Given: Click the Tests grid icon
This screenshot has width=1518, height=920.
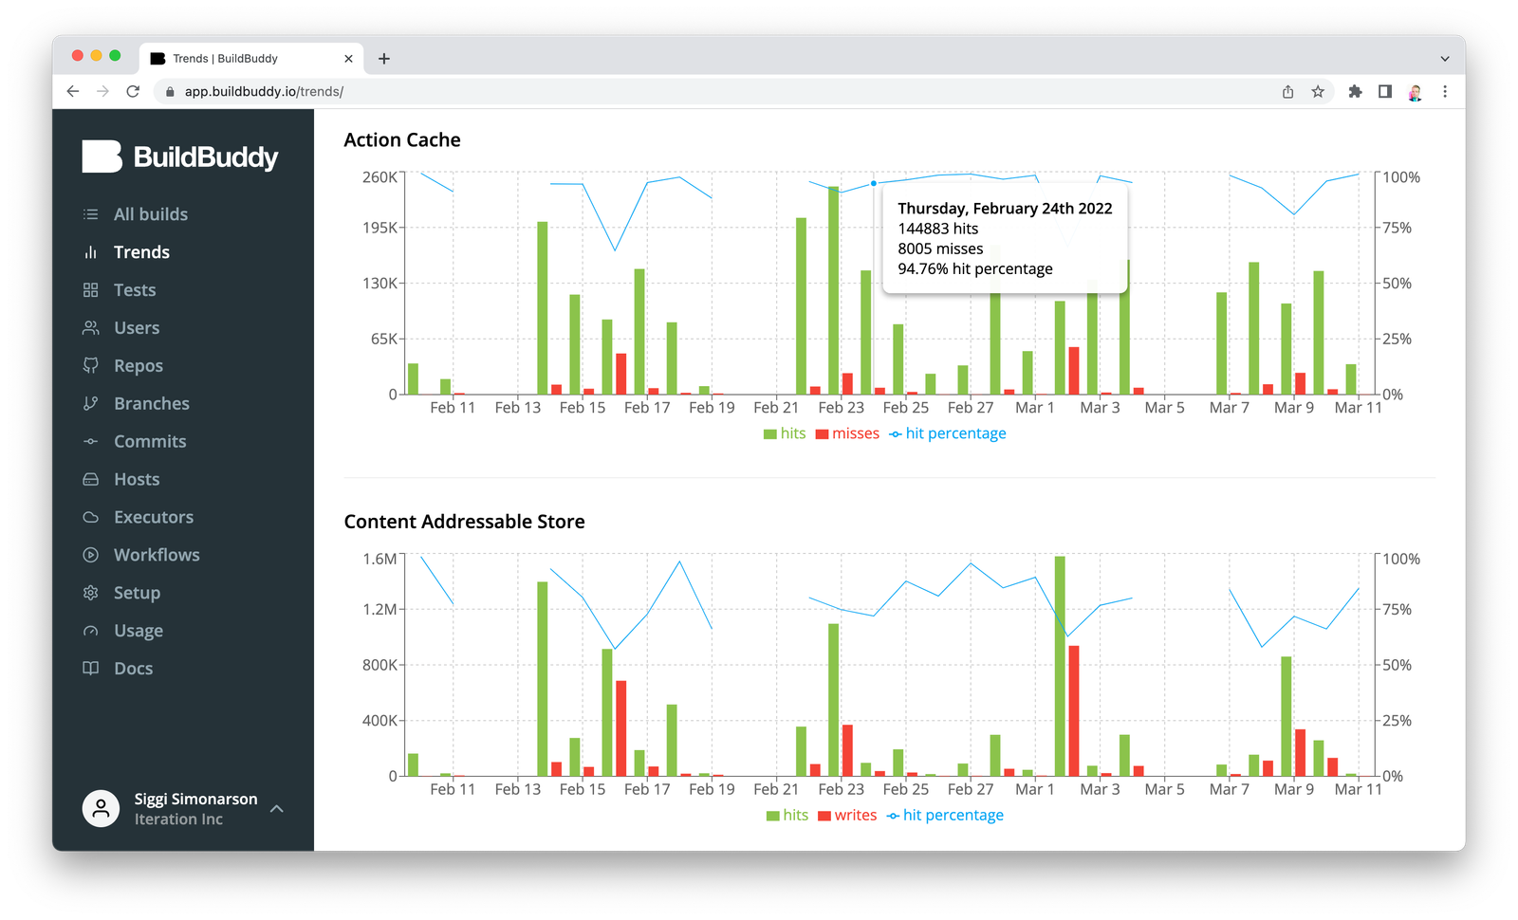Looking at the screenshot, I should [x=91, y=290].
